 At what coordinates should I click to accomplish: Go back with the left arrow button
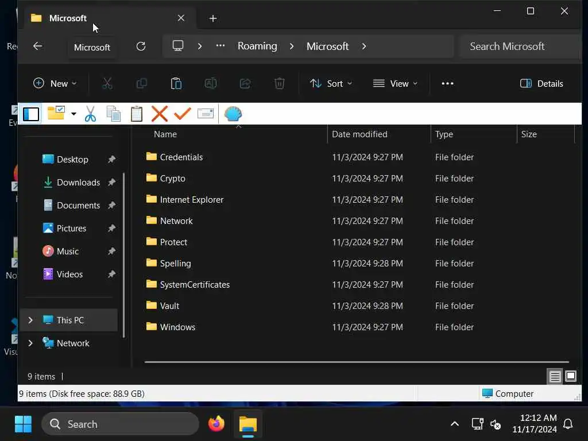click(x=37, y=46)
